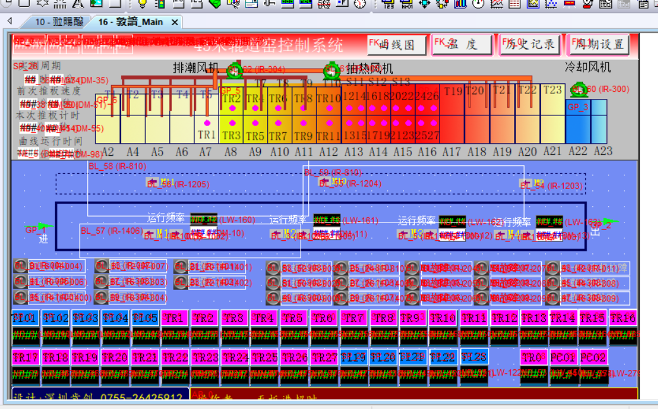658x409 pixels.
Task: Switch to the tab numbered 10
Action: coord(58,22)
